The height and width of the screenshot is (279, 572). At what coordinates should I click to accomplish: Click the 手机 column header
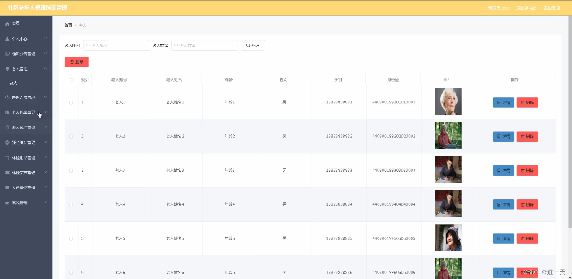(x=338, y=80)
